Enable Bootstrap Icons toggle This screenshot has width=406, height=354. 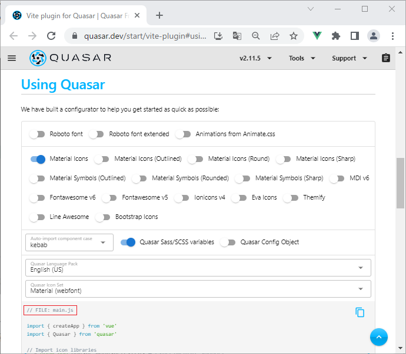tap(103, 217)
